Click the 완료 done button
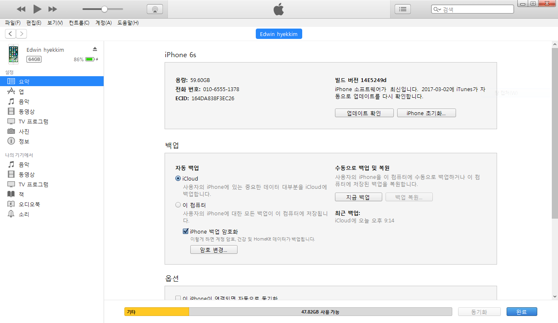This screenshot has height=323, width=558. click(522, 312)
